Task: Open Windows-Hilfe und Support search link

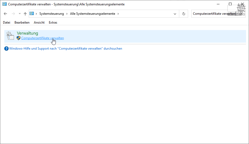Action: tap(65, 49)
